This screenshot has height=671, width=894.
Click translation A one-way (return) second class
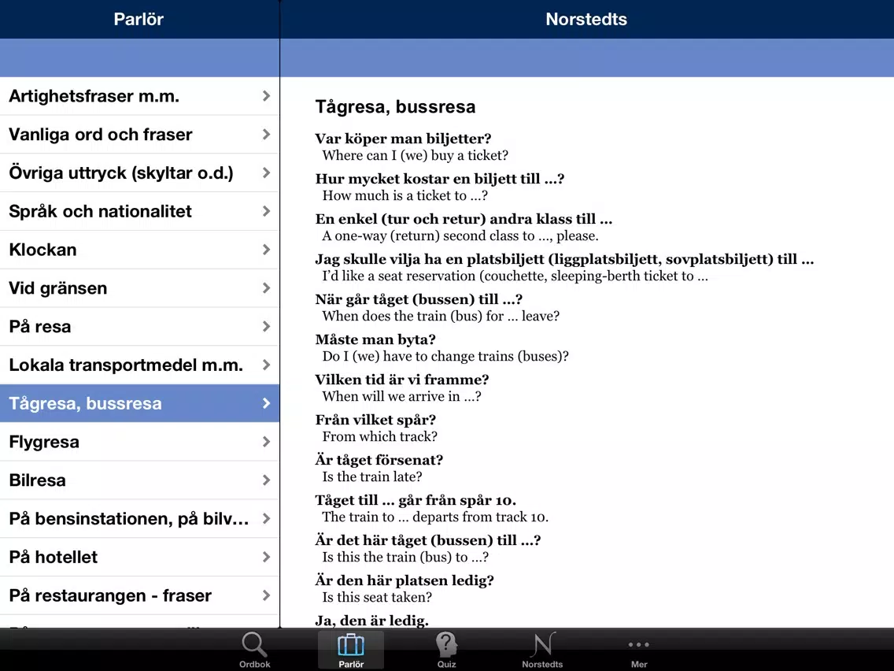click(460, 235)
